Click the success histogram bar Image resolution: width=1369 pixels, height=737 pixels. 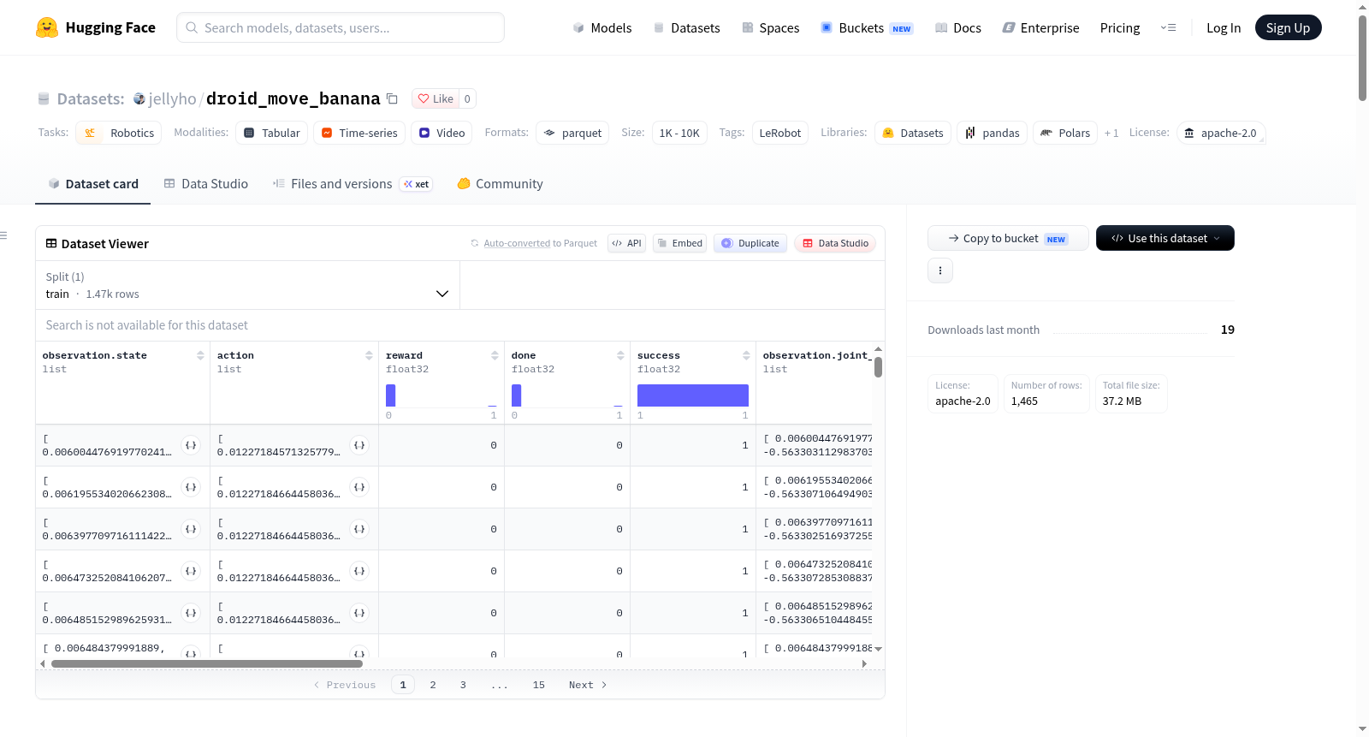pos(693,395)
